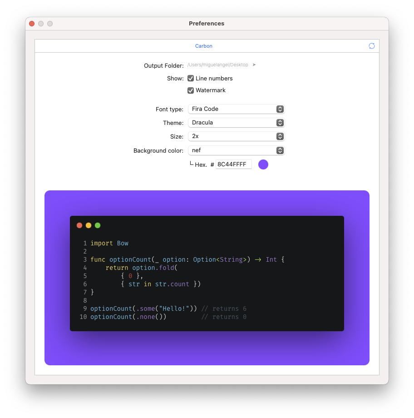Click the Output Folder label
Image resolution: width=414 pixels, height=418 pixels.
coord(164,65)
